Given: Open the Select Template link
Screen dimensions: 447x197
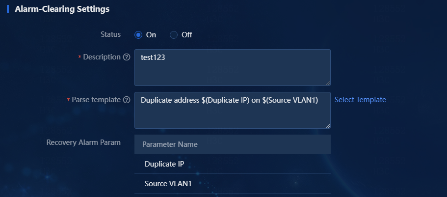Looking at the screenshot, I should coord(360,100).
